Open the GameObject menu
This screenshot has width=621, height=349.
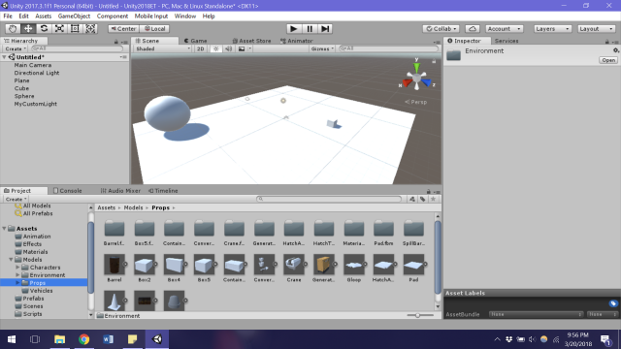coord(74,16)
